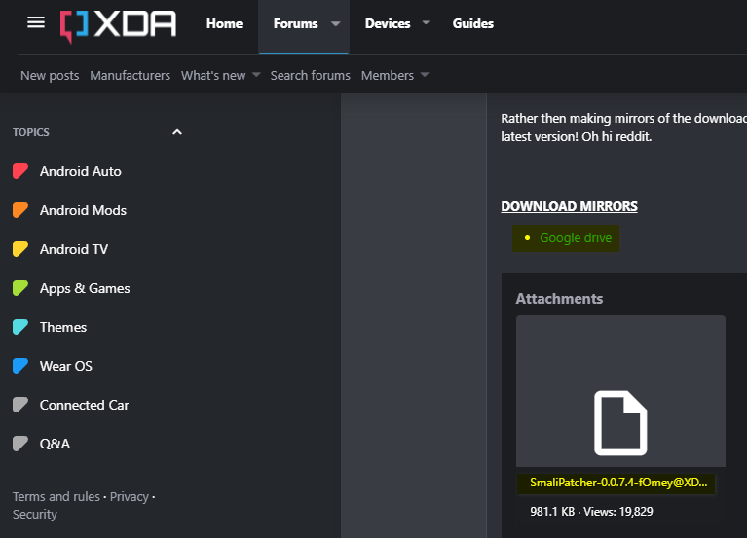Open Wear OS topic

pos(66,366)
